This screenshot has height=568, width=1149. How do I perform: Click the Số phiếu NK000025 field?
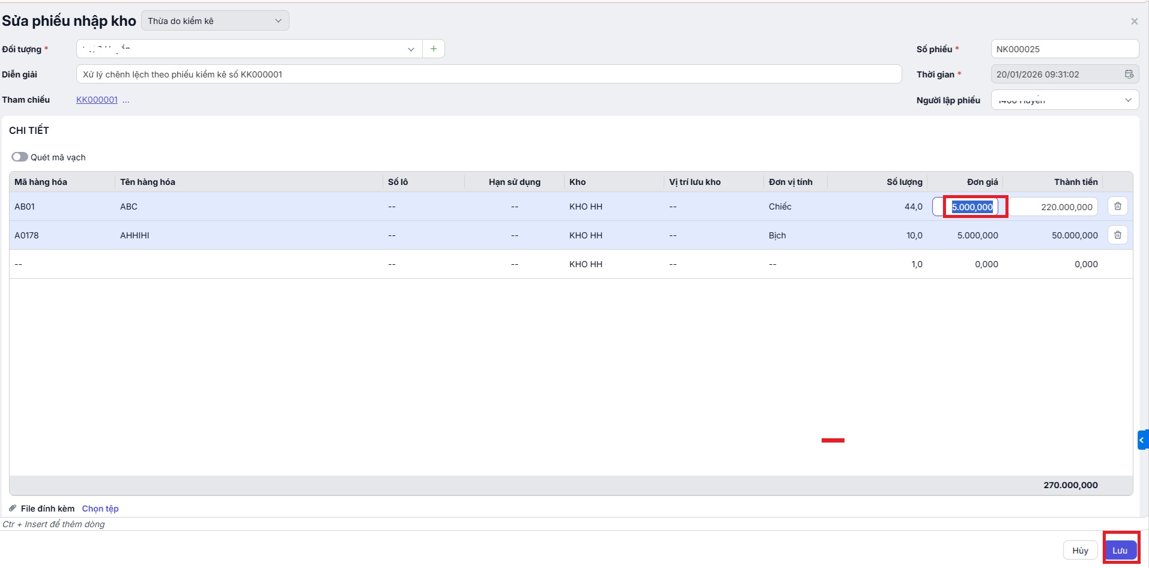(1064, 49)
